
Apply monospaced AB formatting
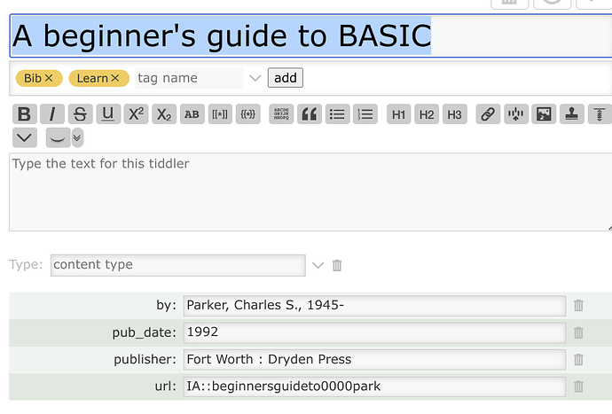point(192,114)
